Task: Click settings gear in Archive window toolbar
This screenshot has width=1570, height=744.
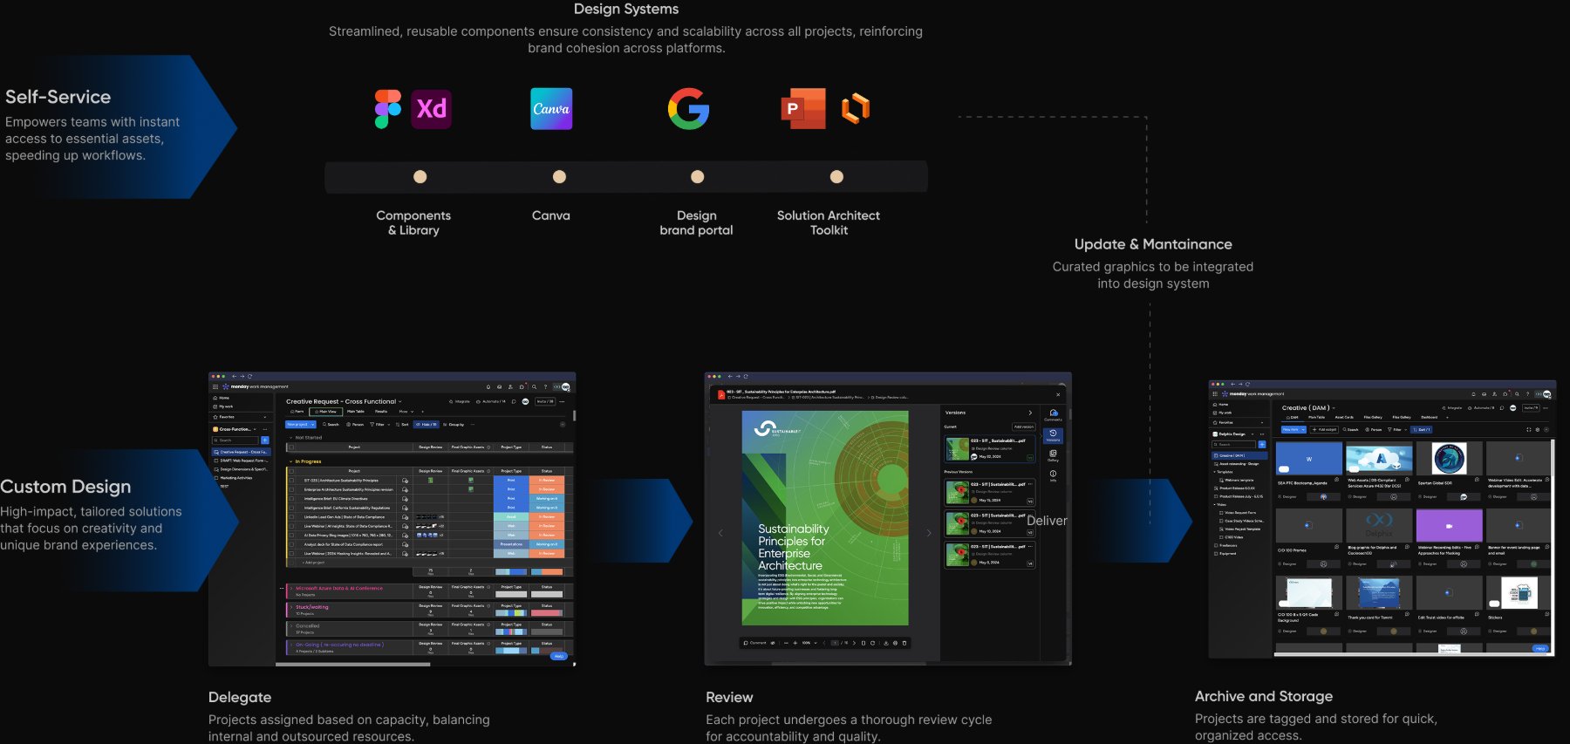Action: click(1537, 429)
